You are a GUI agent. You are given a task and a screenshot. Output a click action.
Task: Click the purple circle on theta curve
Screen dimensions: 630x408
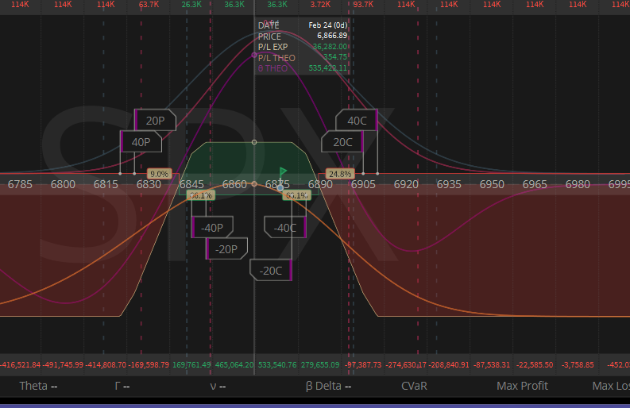254,55
